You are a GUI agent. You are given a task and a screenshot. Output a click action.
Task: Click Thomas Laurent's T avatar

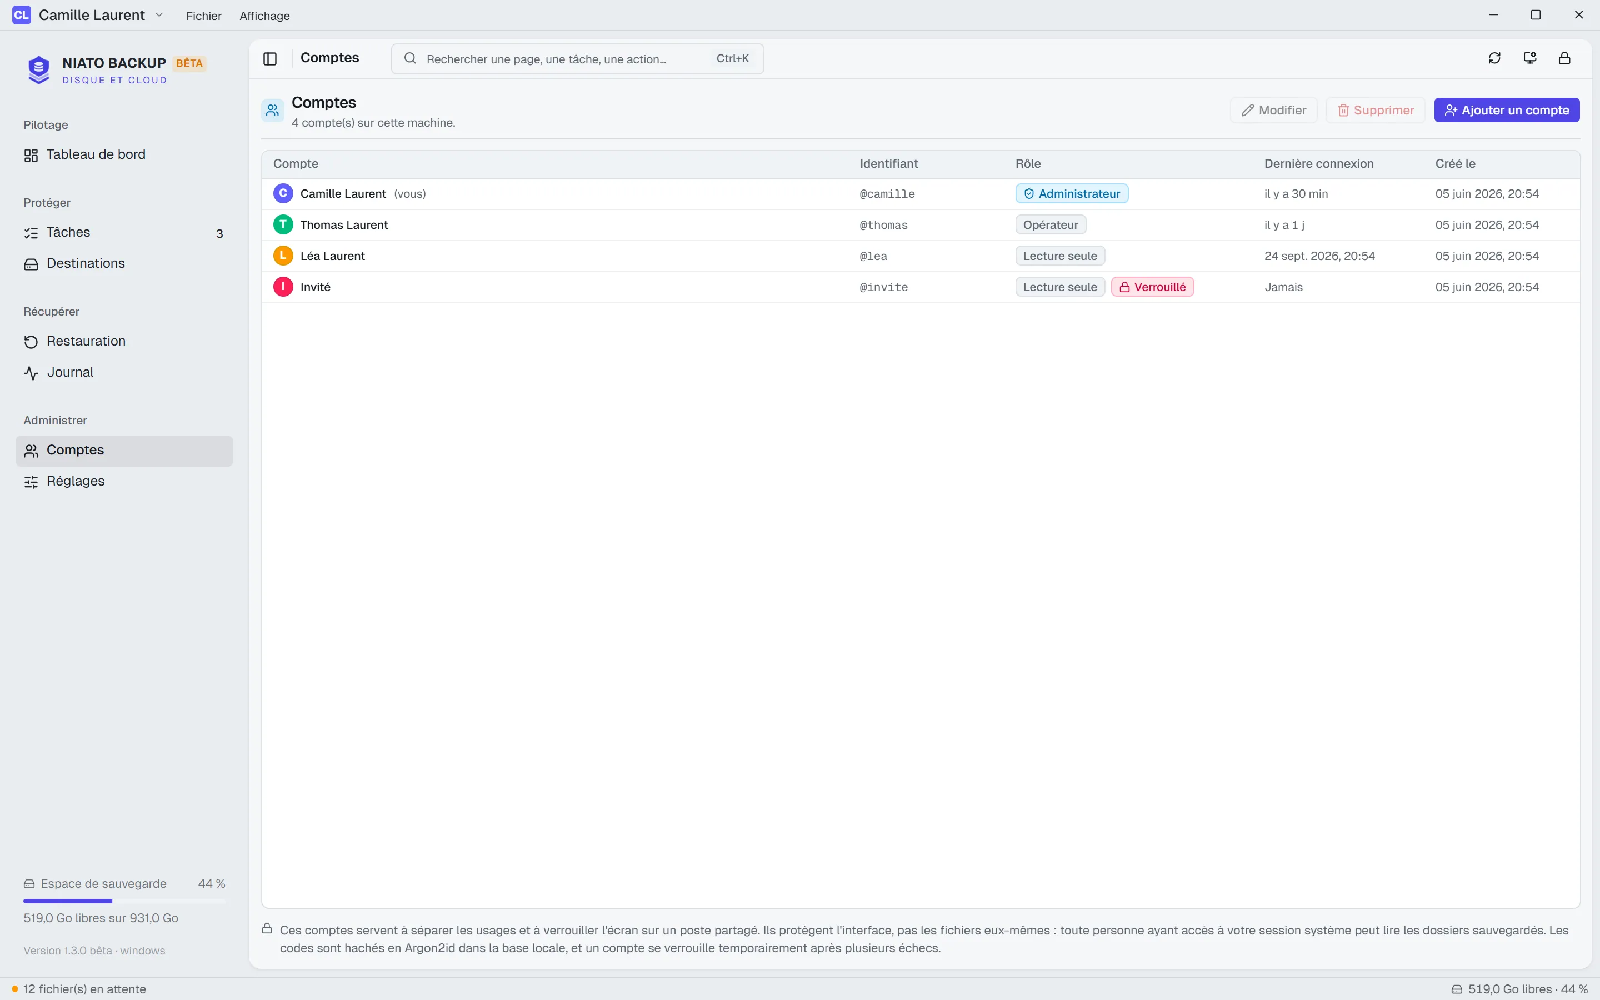pos(283,224)
